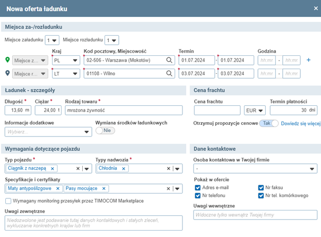321x237 pixels.
Task: Open the Dowiedz się więcej link
Action: click(301, 123)
